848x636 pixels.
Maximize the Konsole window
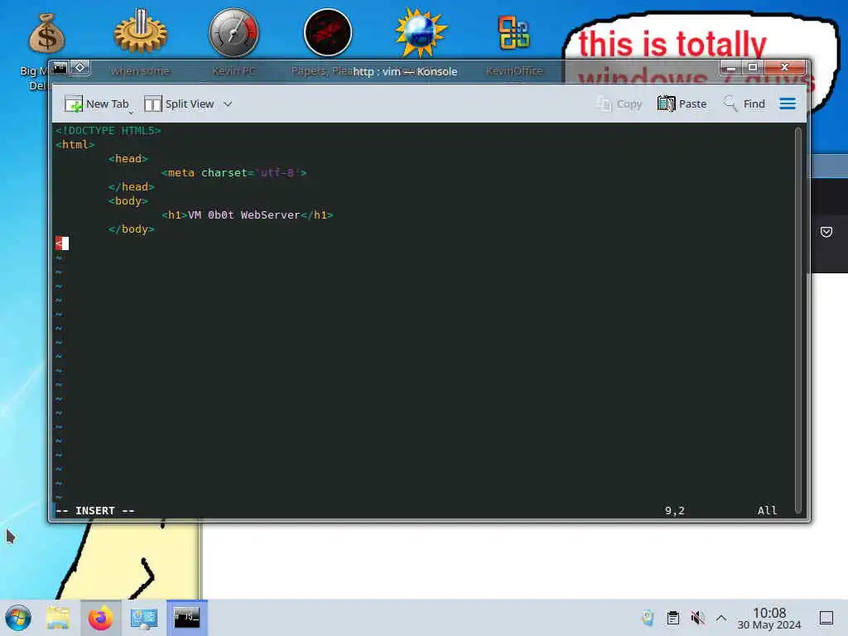(x=752, y=68)
